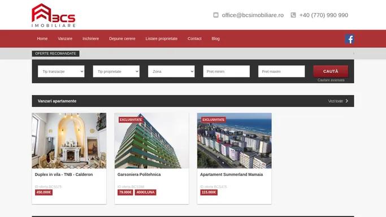Click the 79.000€ price tag
This screenshot has height=217, width=386.
[x=125, y=192]
